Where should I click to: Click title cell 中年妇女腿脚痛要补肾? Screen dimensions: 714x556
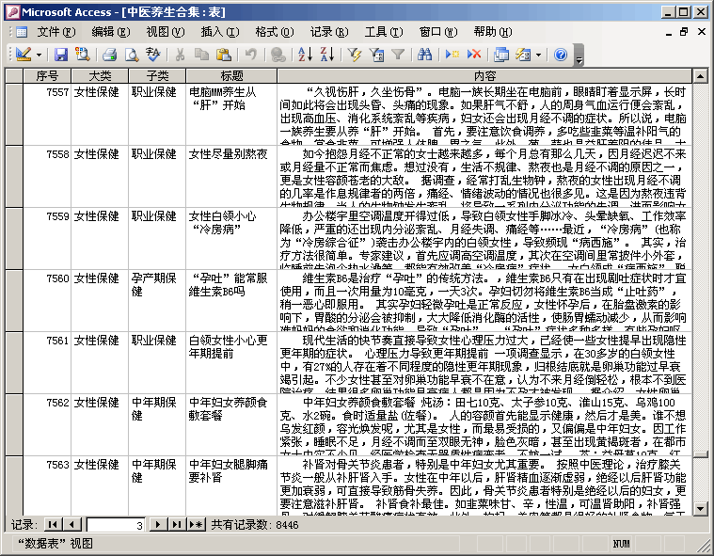[x=231, y=485]
